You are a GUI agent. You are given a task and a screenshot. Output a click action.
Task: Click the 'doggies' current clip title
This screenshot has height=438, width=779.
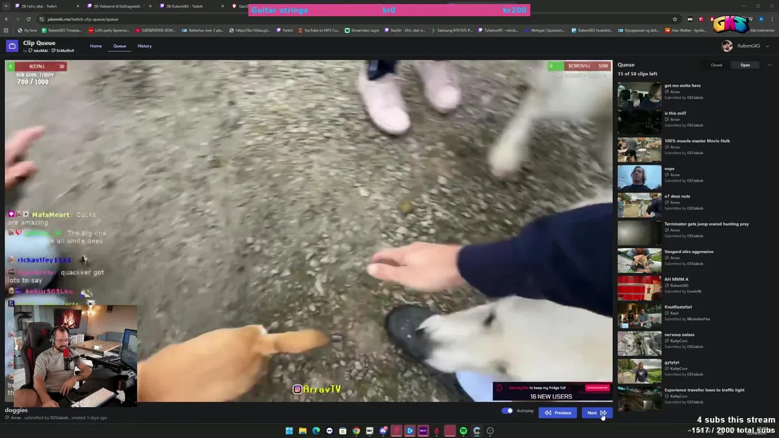[16, 411]
